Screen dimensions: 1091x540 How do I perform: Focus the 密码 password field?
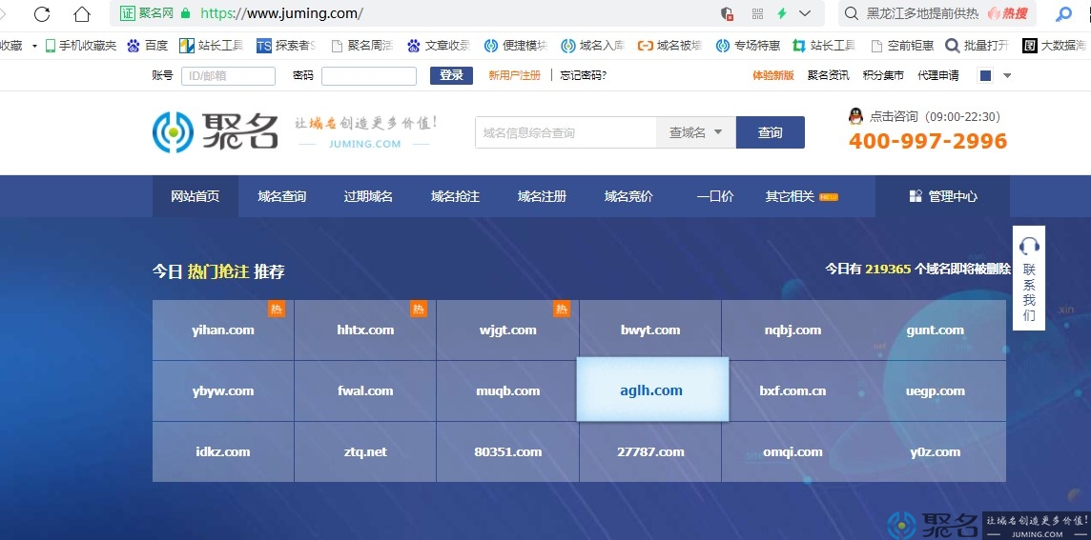pos(369,76)
